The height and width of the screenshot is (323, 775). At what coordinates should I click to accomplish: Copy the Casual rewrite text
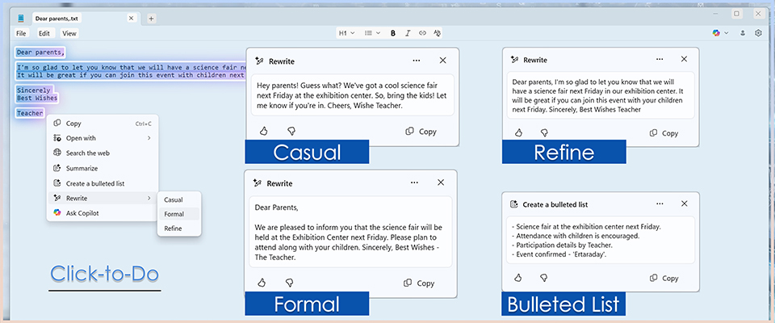tap(421, 131)
